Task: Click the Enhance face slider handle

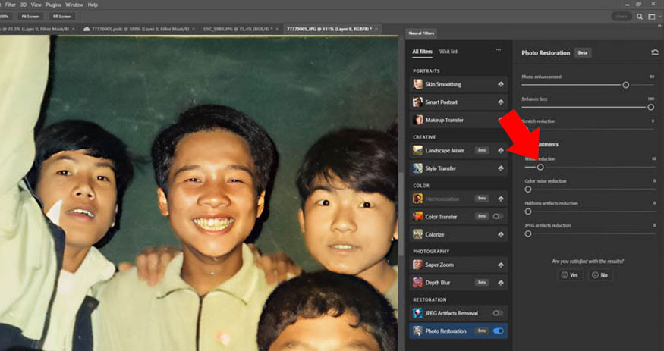Action: pos(650,107)
